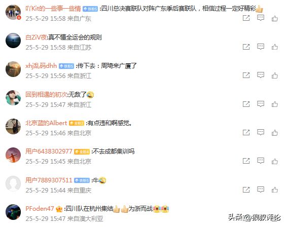
Task: Click the default avatar of 用户7889307511
Action: point(13,183)
